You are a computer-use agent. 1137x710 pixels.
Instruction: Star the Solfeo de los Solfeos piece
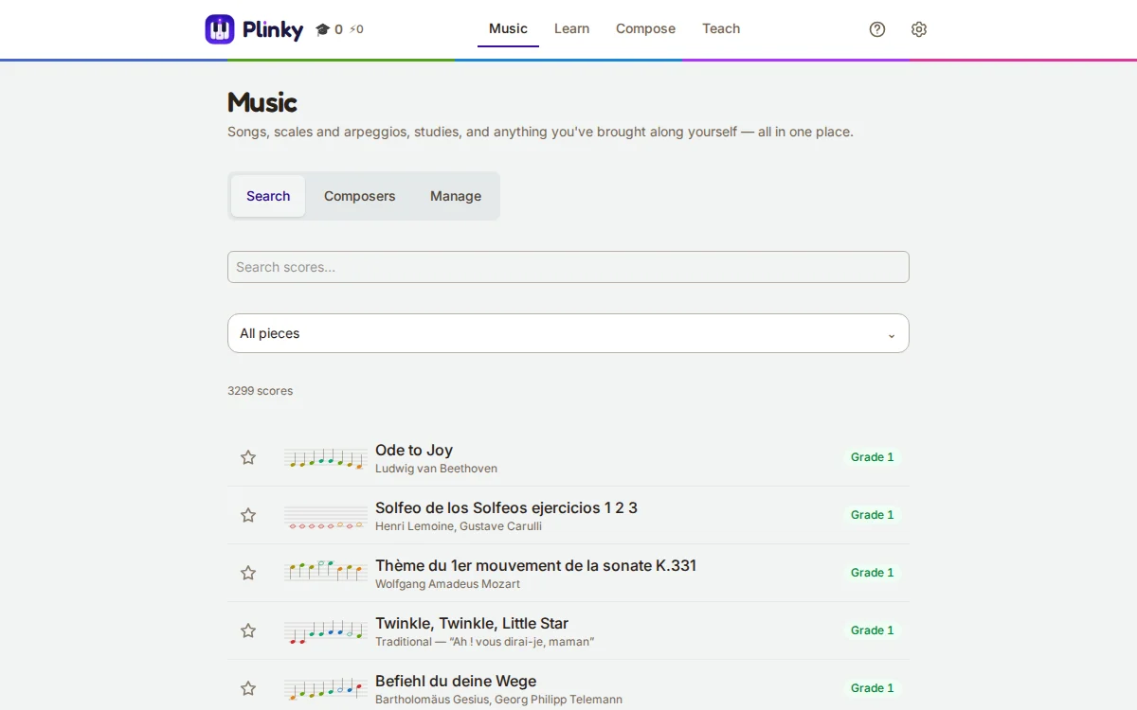(248, 515)
